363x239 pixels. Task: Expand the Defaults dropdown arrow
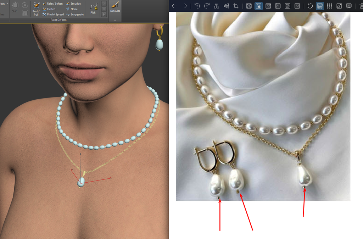click(x=115, y=20)
